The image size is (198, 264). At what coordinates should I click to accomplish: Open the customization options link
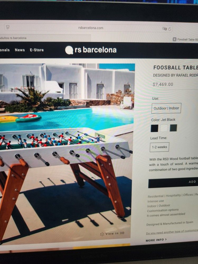coord(172,232)
